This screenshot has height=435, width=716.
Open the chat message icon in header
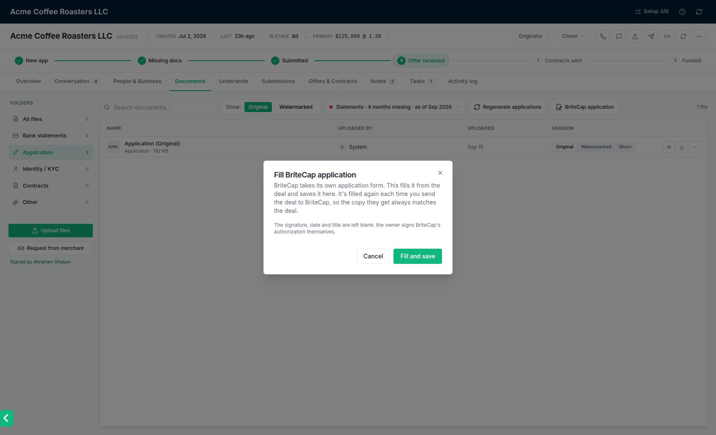pyautogui.click(x=619, y=36)
